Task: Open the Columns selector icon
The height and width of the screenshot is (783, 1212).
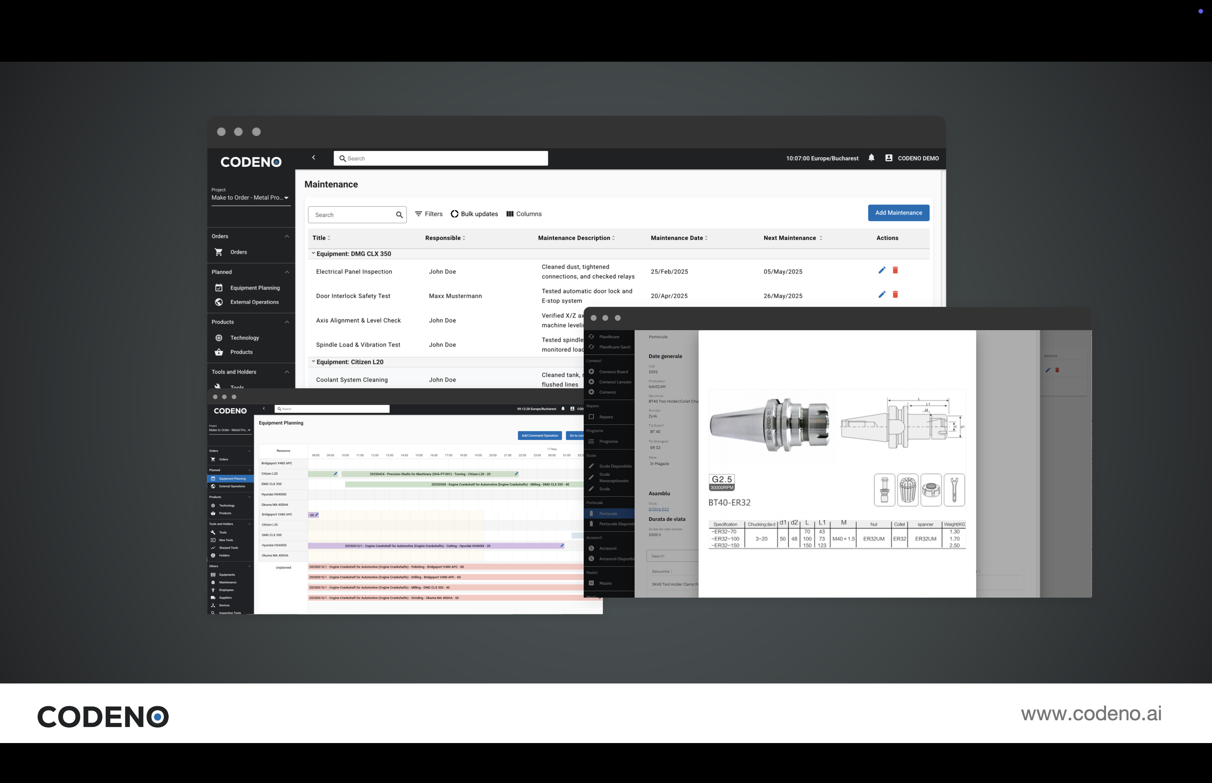Action: tap(510, 214)
